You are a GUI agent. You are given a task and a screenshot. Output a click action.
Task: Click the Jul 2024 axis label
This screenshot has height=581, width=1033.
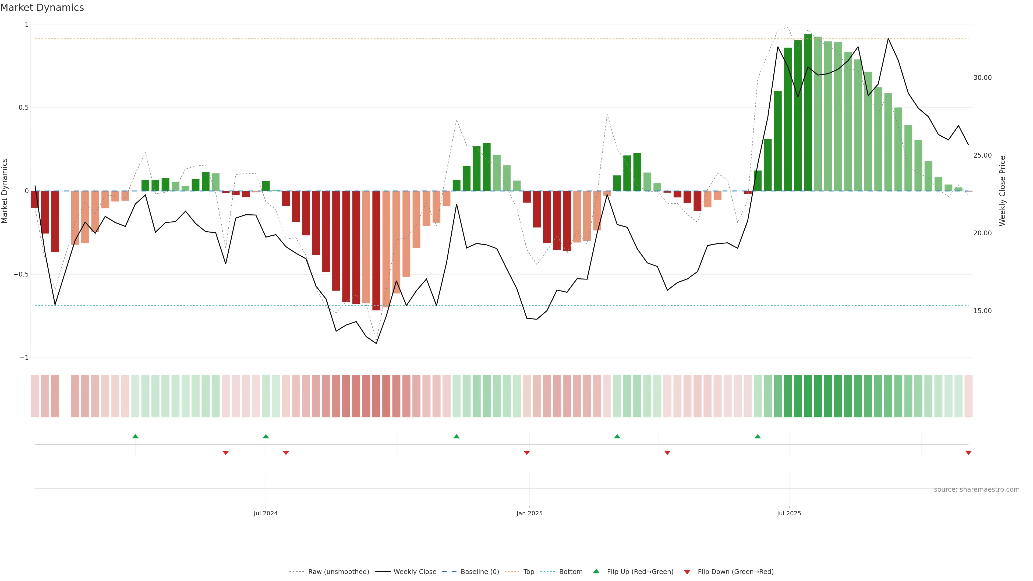click(x=266, y=513)
